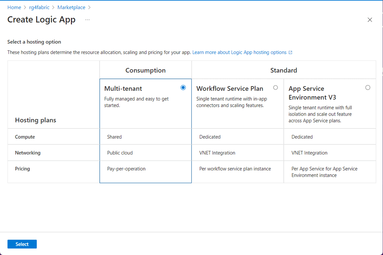Image resolution: width=383 pixels, height=255 pixels.
Task: Click the Hosting plans label
Action: click(x=35, y=120)
